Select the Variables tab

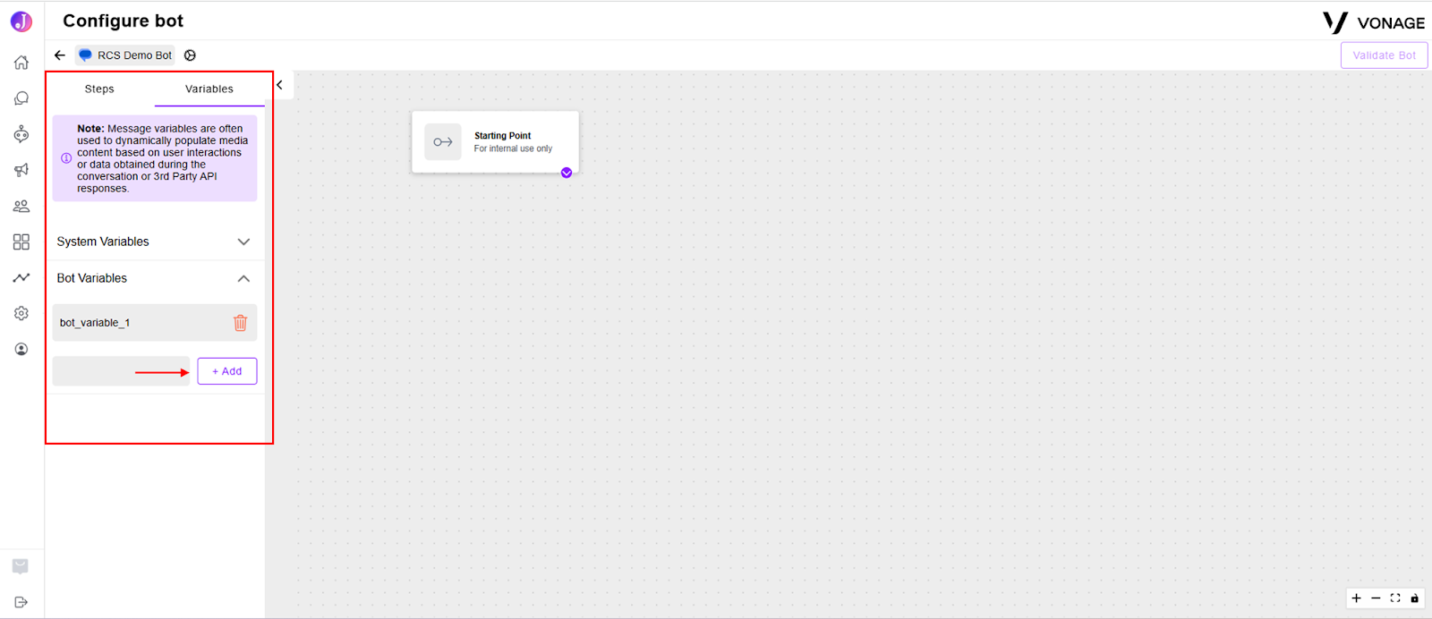(209, 89)
